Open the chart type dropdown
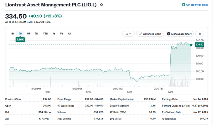The height and width of the screenshot is (126, 213). [128, 34]
